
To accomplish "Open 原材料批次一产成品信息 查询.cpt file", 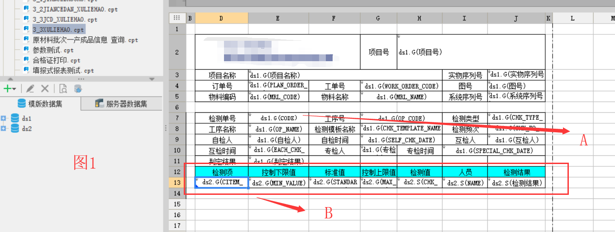I will point(85,40).
